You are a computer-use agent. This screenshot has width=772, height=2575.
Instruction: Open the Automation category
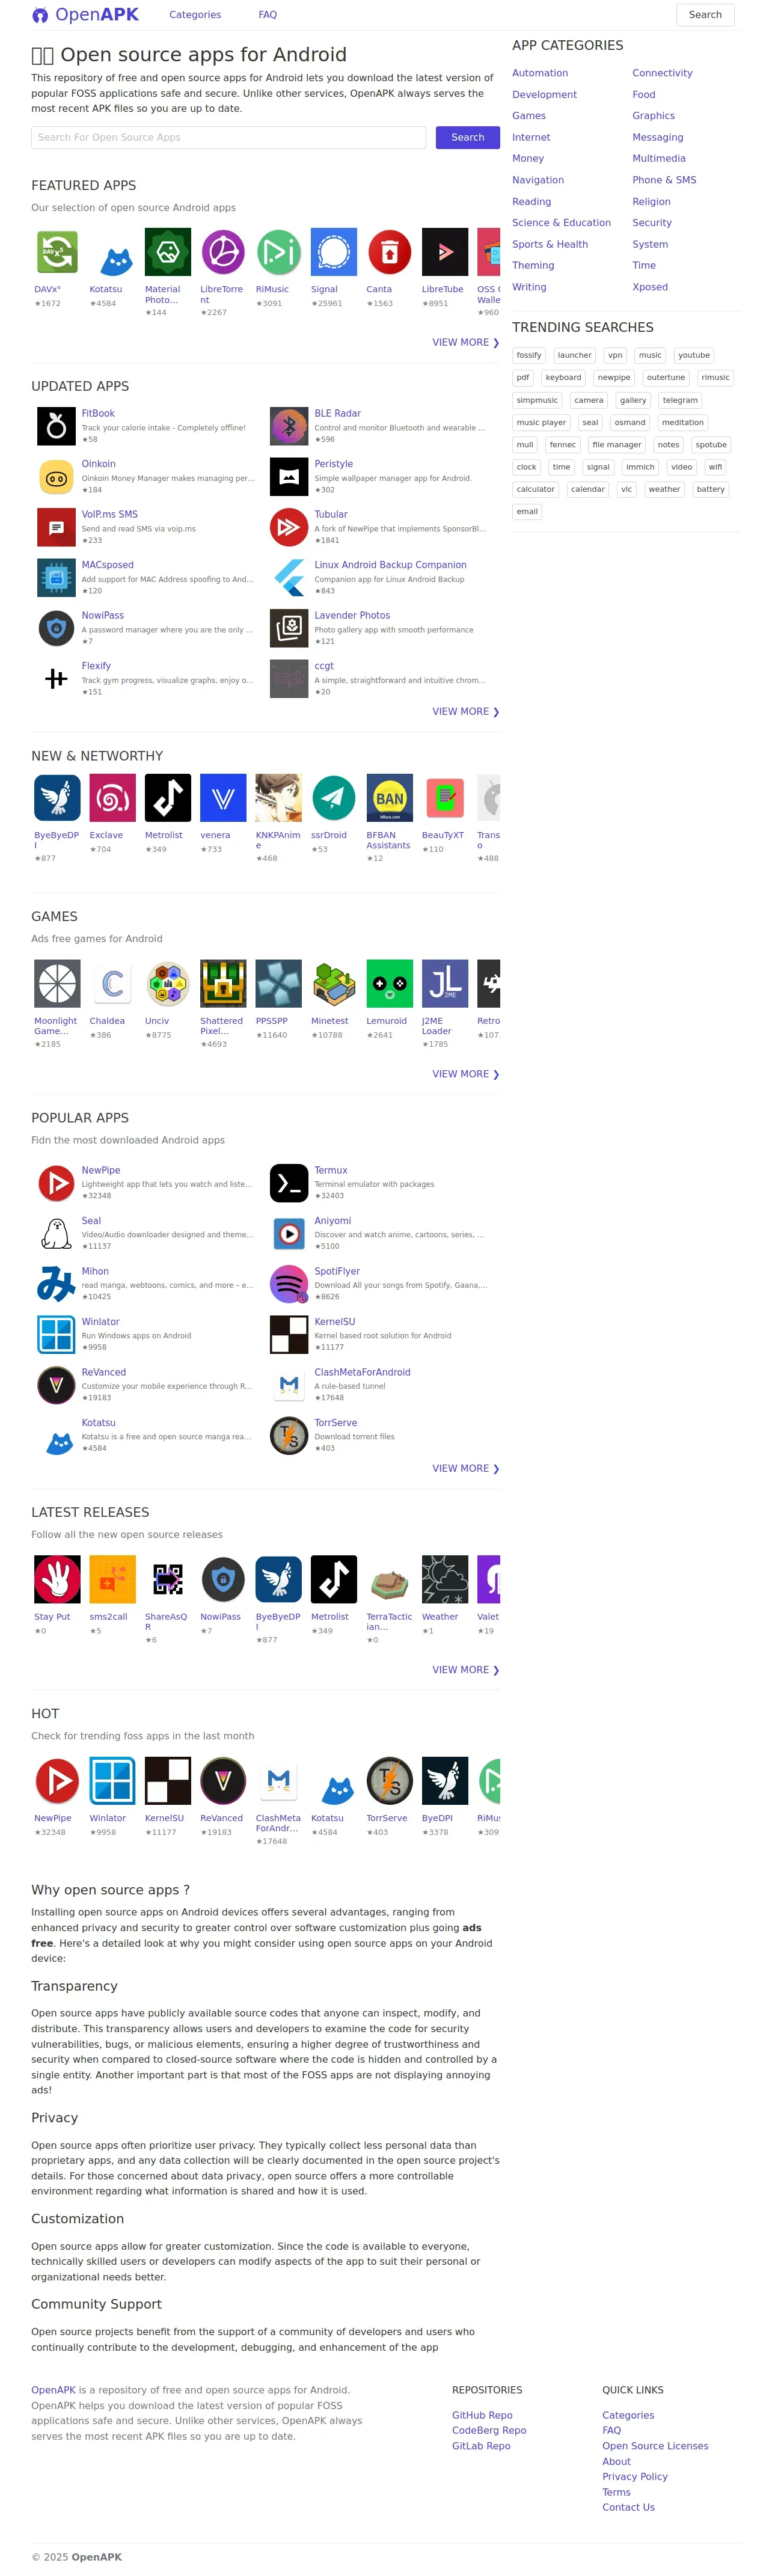click(540, 73)
